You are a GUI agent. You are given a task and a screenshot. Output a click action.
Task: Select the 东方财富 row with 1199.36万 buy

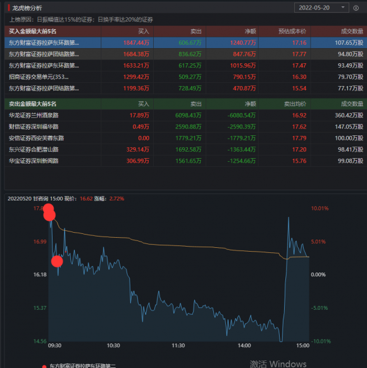185,89
